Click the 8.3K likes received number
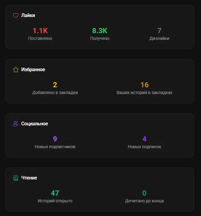The width and height of the screenshot is (201, 216). coord(100,31)
